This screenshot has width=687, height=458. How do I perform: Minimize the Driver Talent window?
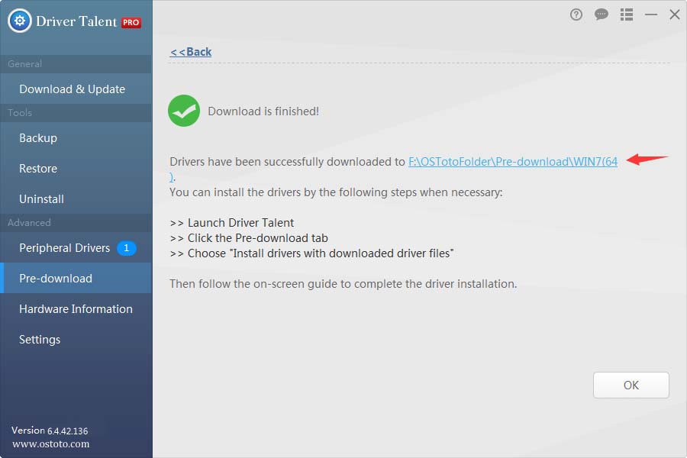click(651, 15)
